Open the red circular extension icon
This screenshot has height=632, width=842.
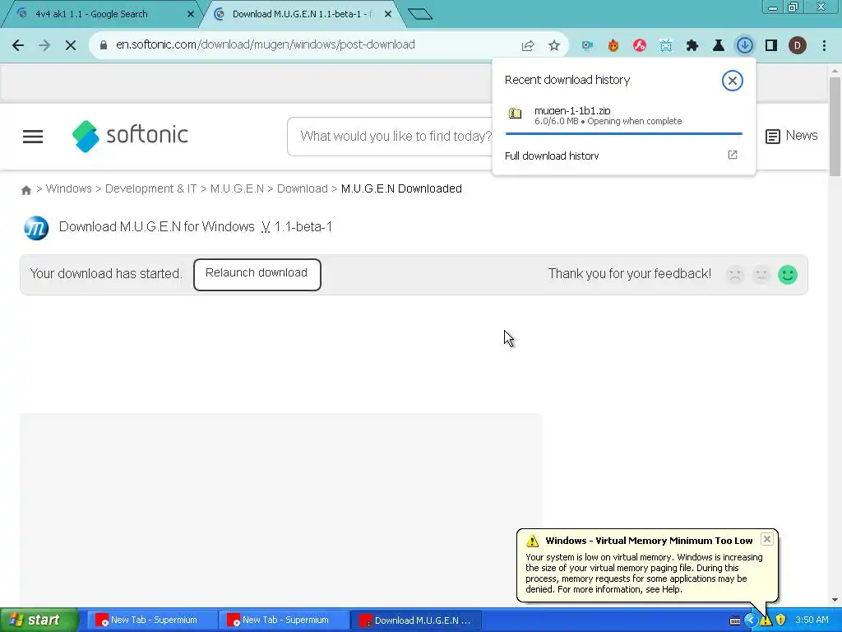[640, 45]
